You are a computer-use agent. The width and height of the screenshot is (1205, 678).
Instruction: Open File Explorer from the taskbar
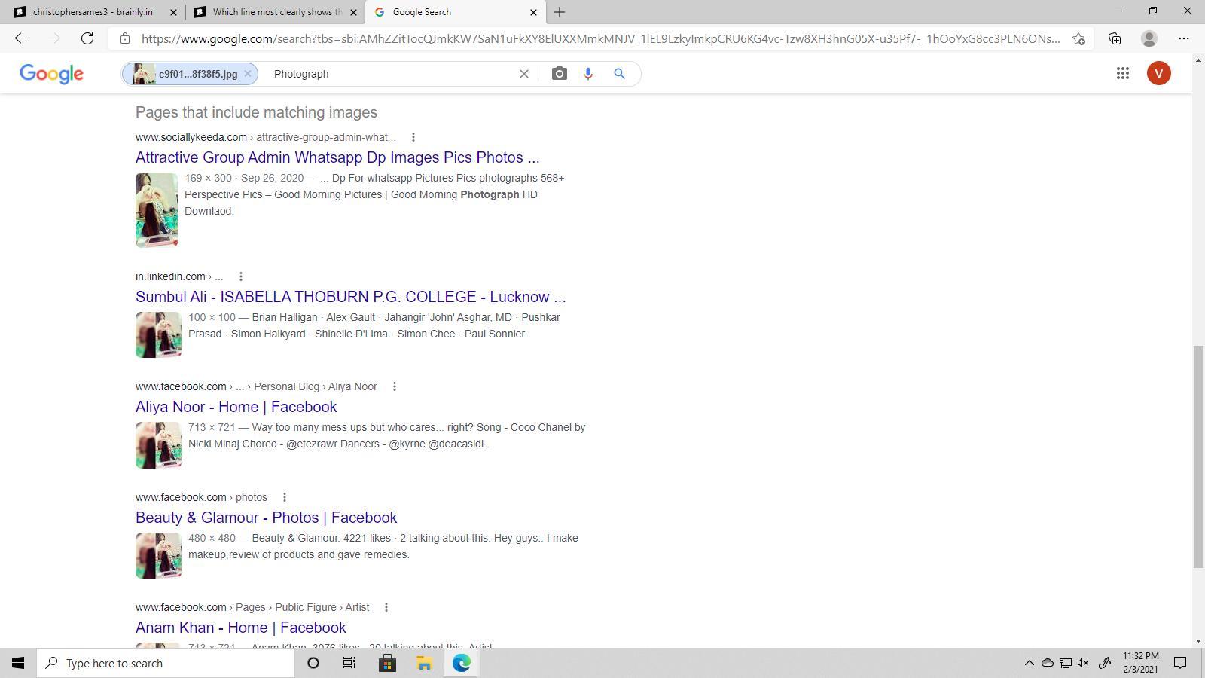pyautogui.click(x=424, y=663)
